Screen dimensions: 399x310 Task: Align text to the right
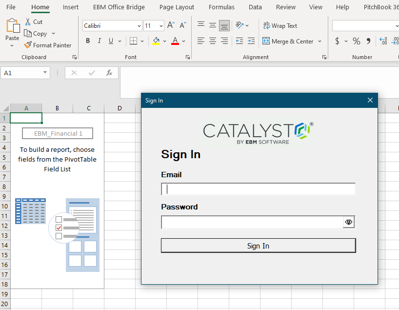224,41
